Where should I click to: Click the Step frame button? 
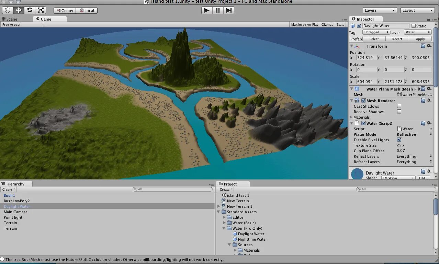(229, 10)
